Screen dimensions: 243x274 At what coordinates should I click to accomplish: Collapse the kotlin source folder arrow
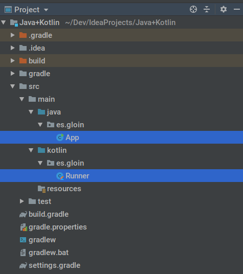(31, 150)
